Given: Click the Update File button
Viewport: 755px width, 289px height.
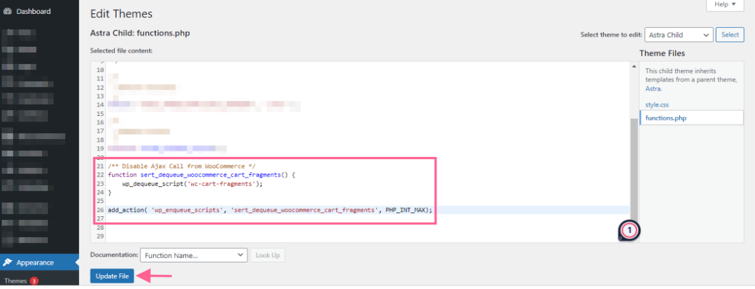Looking at the screenshot, I should point(111,276).
